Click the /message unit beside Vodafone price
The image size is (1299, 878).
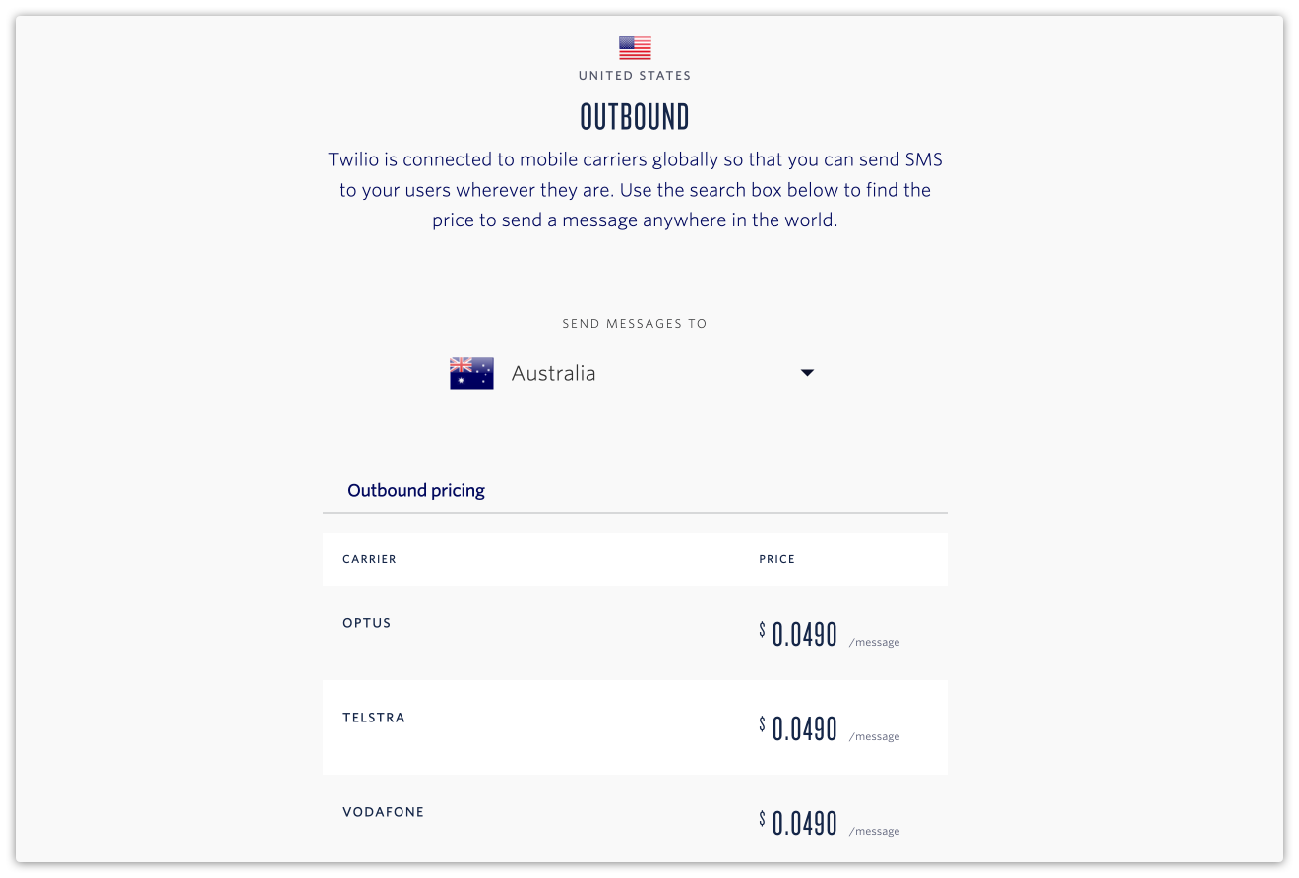(x=874, y=832)
